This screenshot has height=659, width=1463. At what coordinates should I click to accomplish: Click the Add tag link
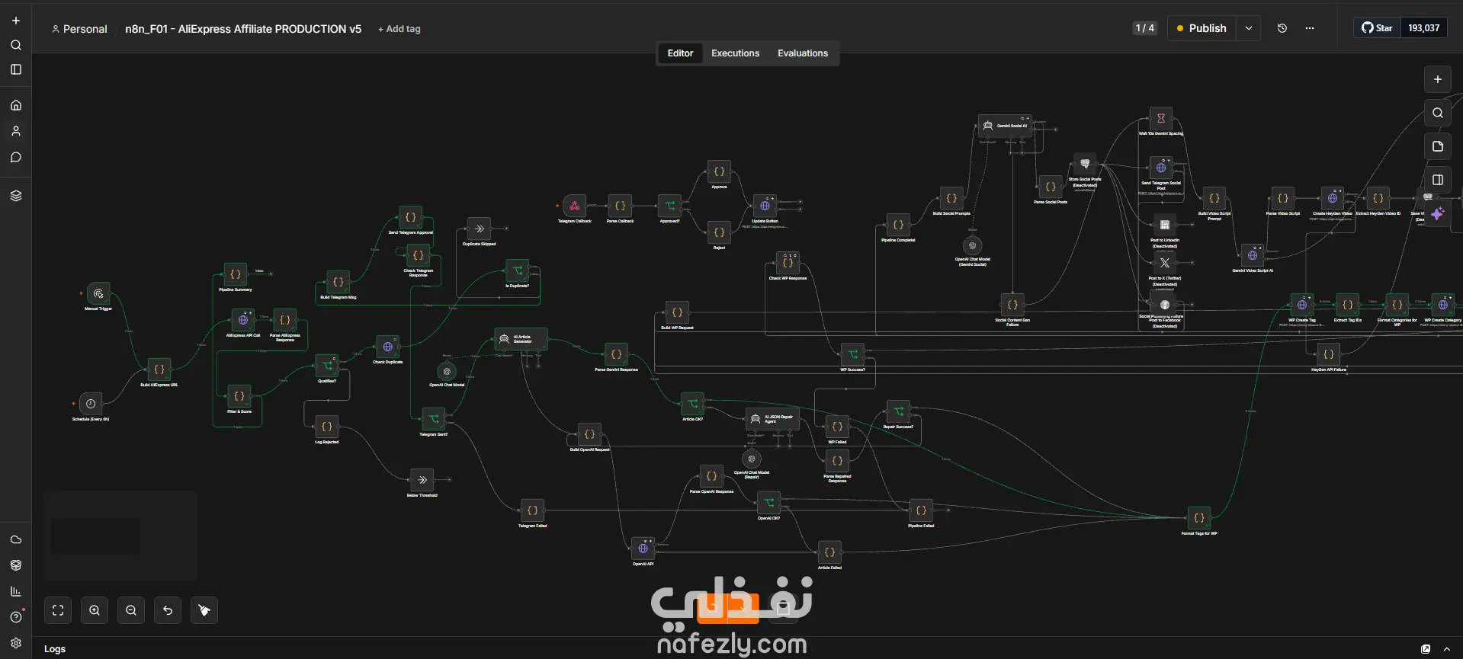pos(399,29)
